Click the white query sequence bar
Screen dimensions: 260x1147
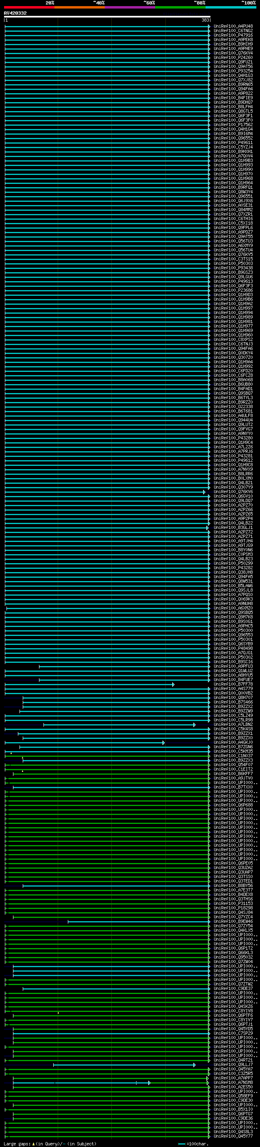107,17
